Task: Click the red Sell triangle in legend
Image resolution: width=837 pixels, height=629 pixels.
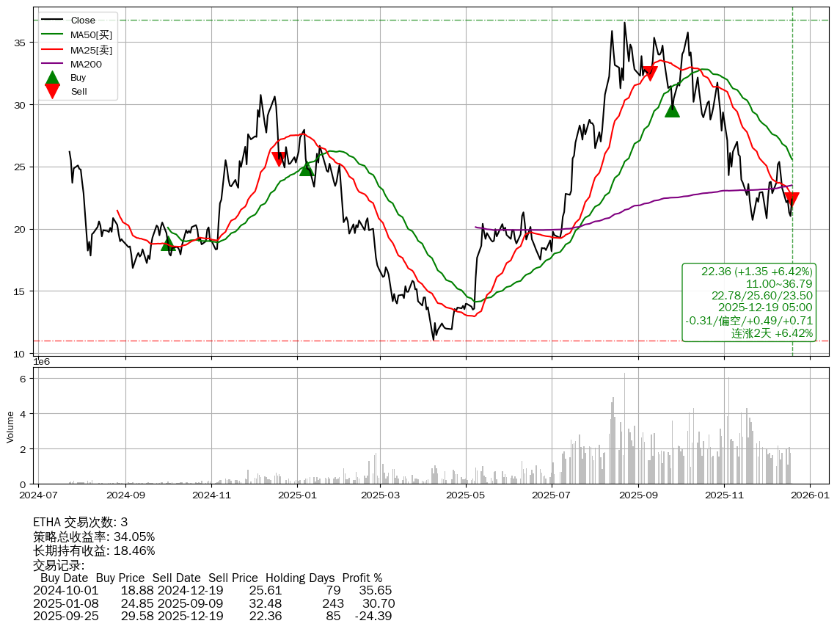Action: point(53,91)
